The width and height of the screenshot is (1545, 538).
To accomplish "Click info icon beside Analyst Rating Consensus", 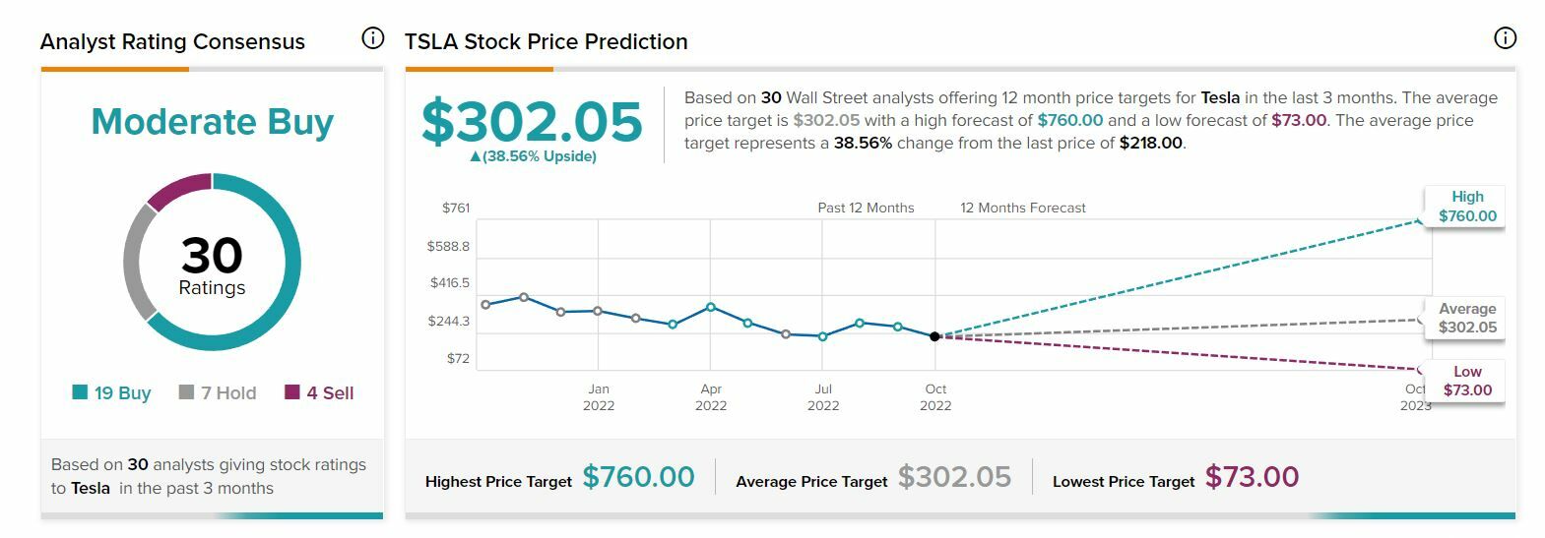I will [372, 38].
